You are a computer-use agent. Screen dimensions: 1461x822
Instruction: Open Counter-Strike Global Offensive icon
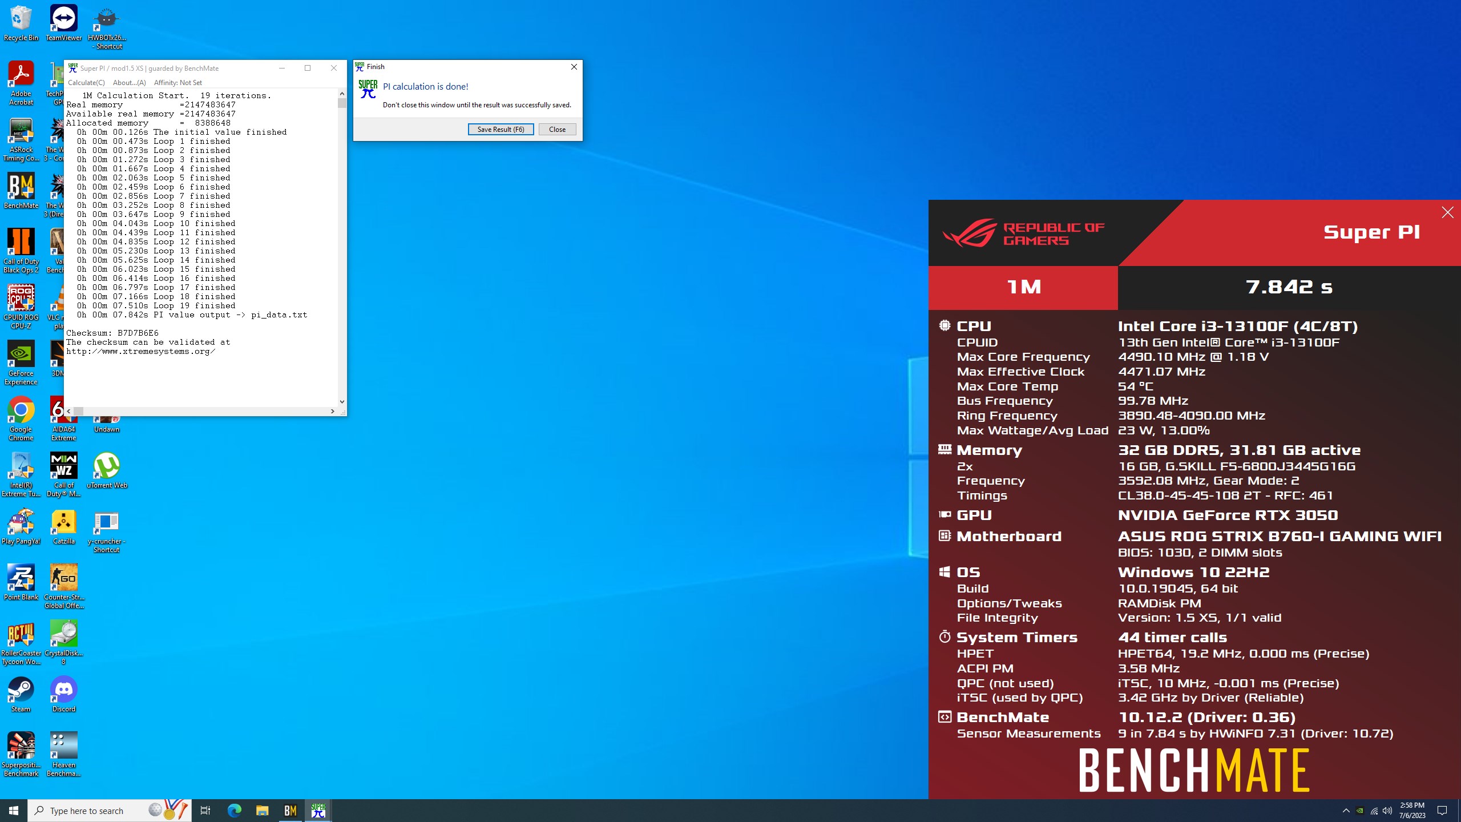(x=63, y=587)
